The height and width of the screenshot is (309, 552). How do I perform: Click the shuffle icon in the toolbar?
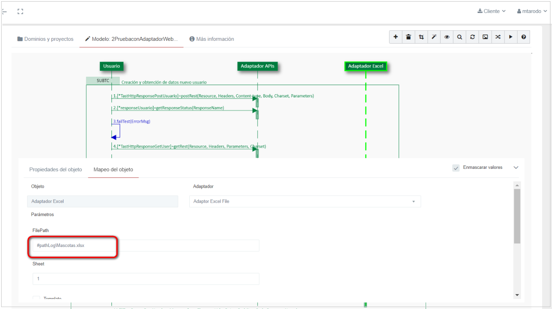click(x=498, y=37)
